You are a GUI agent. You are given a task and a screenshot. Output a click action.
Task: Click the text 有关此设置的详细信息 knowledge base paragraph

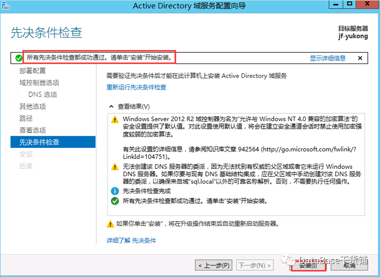239,153
